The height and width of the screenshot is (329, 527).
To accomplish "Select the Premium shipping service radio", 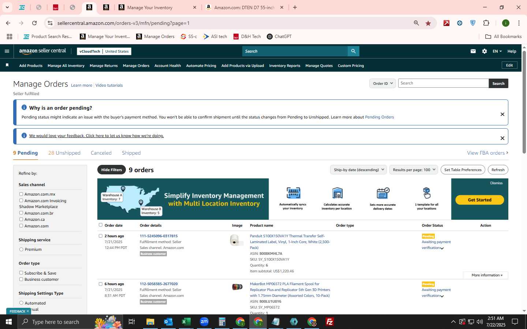I will click(x=21, y=249).
